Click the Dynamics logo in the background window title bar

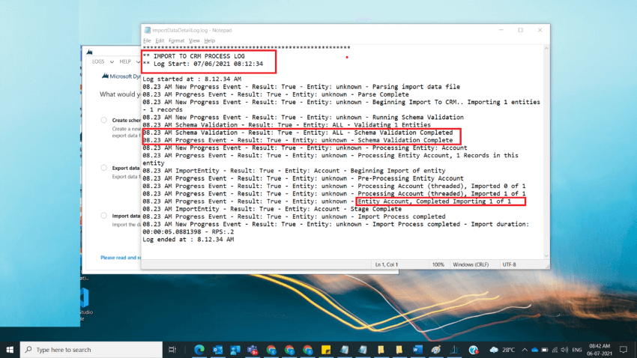pyautogui.click(x=89, y=52)
